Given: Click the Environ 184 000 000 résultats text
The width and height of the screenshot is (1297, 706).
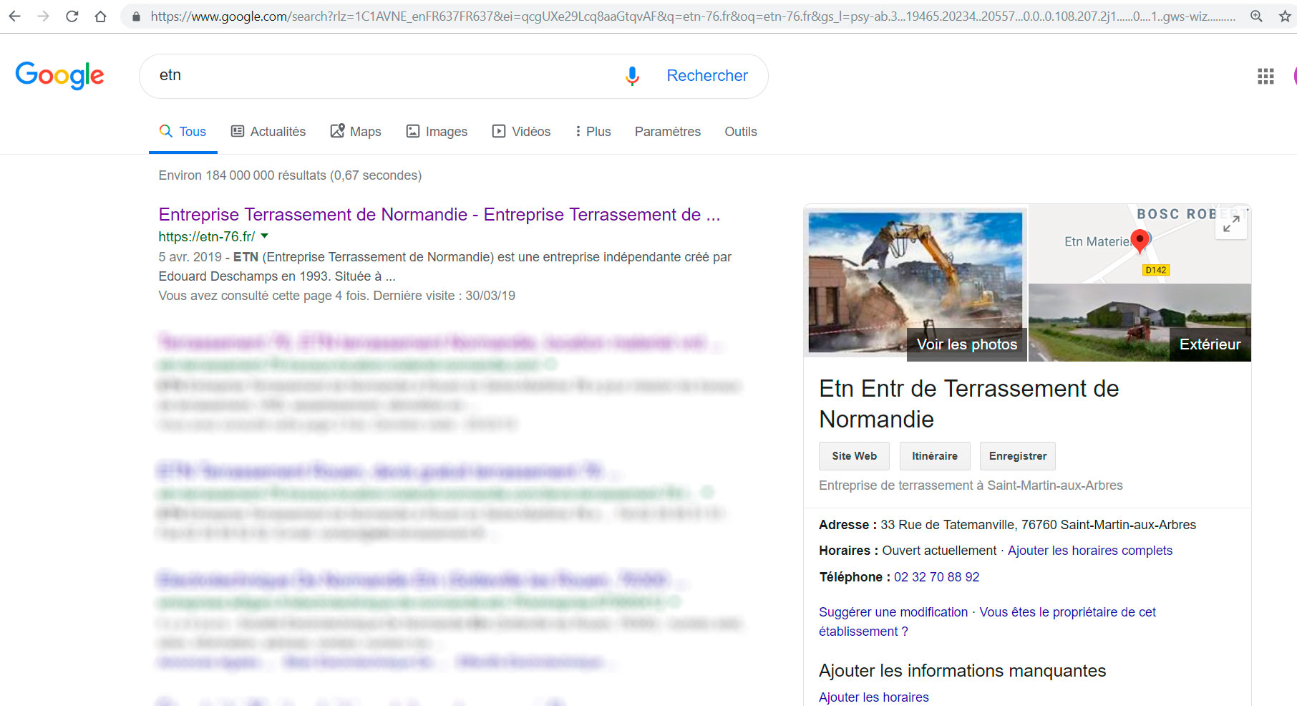Looking at the screenshot, I should 290,175.
